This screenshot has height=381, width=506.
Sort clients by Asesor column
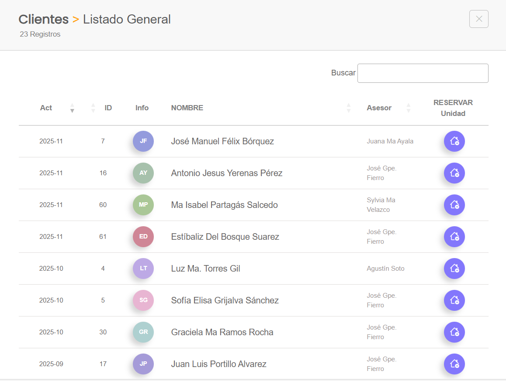click(408, 108)
